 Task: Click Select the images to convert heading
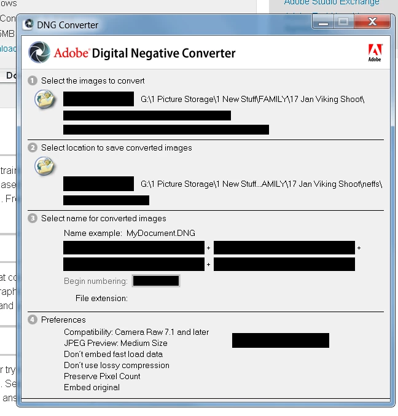click(x=93, y=80)
